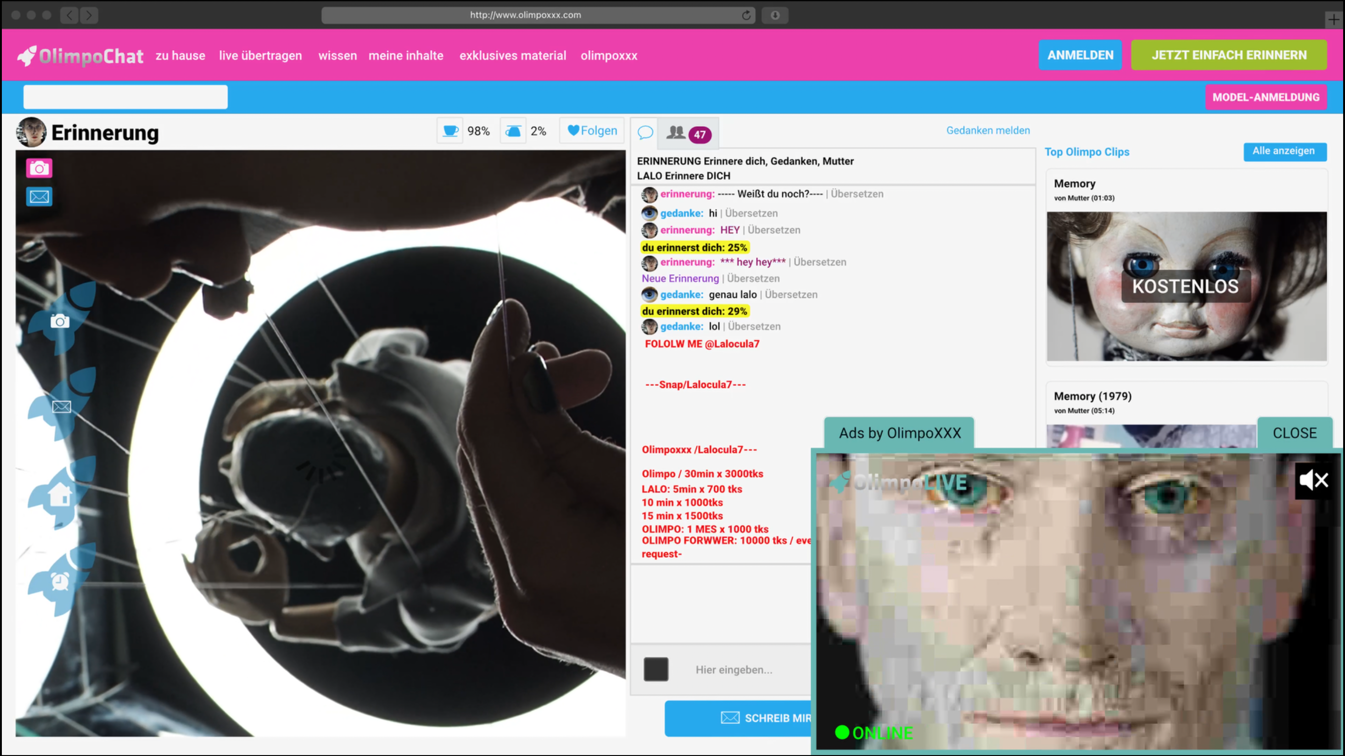Toggle Folgen heart to follow Erinnerung
This screenshot has height=756, width=1345.
point(592,131)
